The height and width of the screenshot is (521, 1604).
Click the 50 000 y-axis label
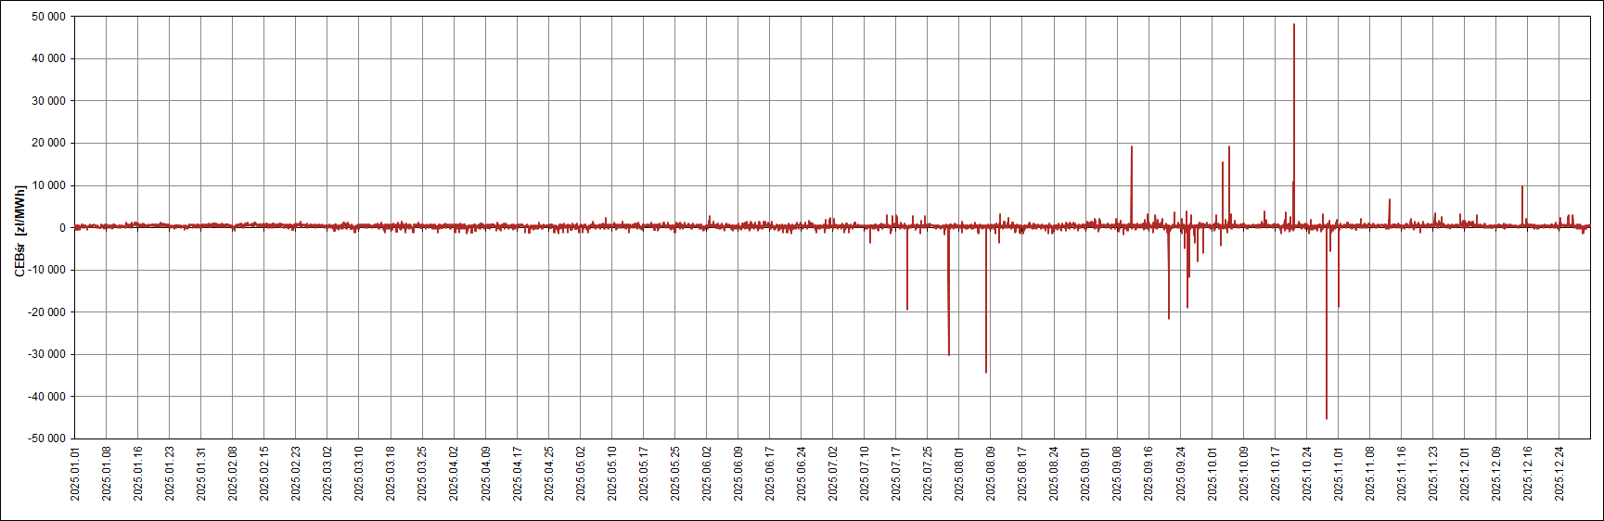(x=48, y=17)
